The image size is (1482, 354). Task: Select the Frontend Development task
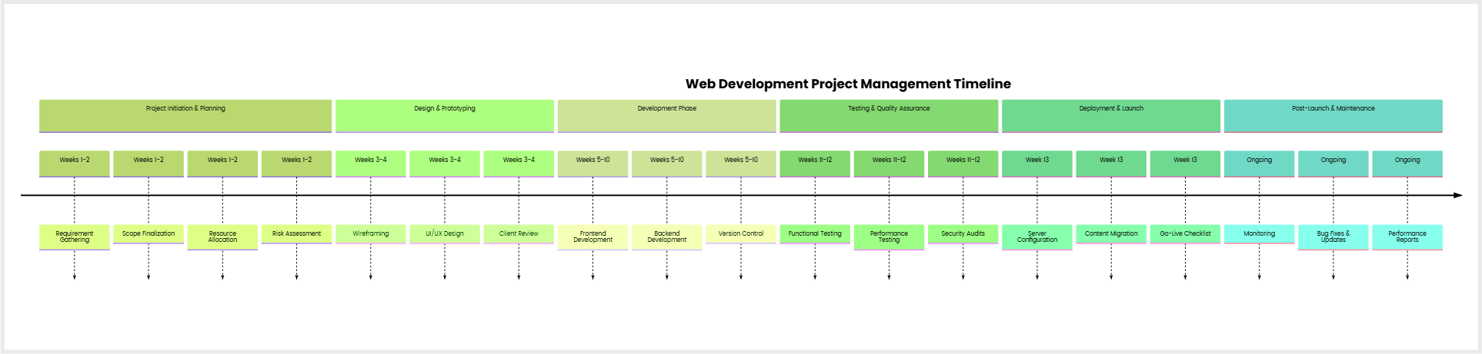(x=592, y=237)
